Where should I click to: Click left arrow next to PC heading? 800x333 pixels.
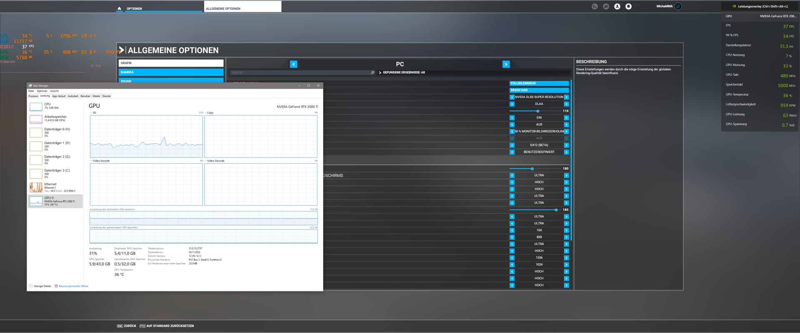[294, 64]
